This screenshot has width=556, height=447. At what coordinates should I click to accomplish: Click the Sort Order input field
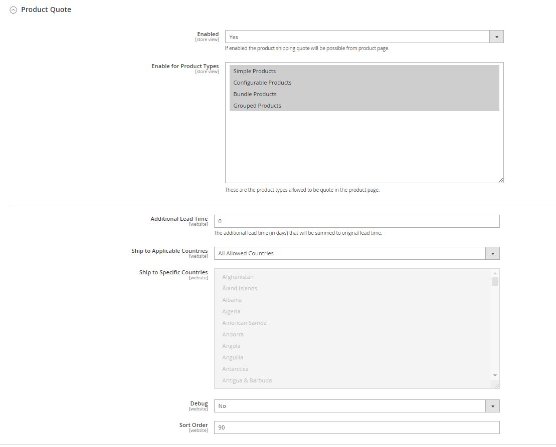click(x=356, y=427)
